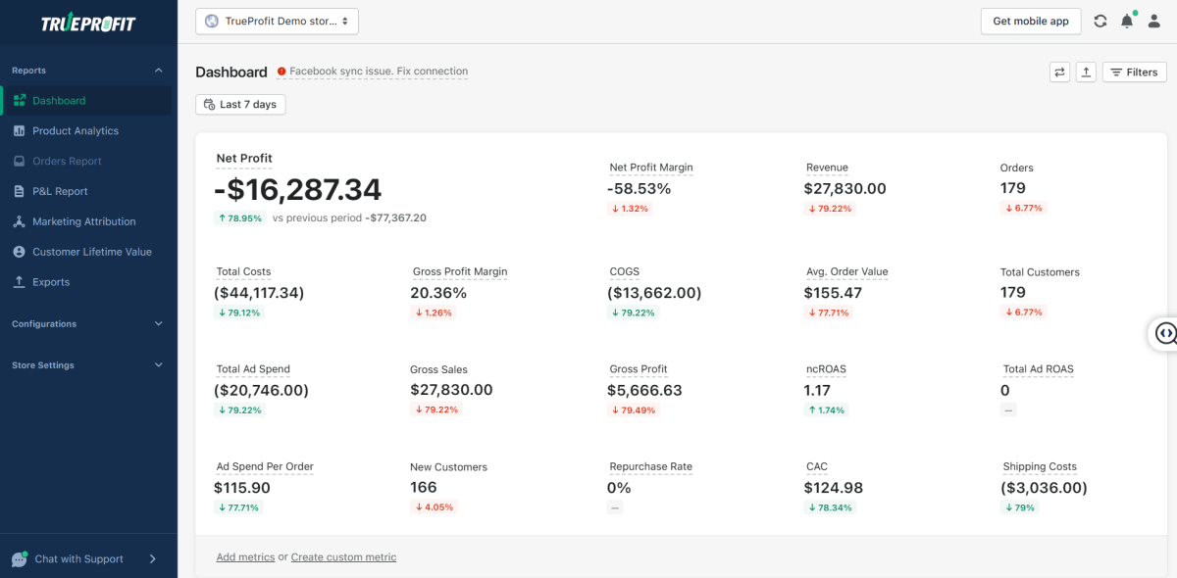Image resolution: width=1177 pixels, height=578 pixels.
Task: Click the Chat with Support bubble icon
Action: coord(20,559)
